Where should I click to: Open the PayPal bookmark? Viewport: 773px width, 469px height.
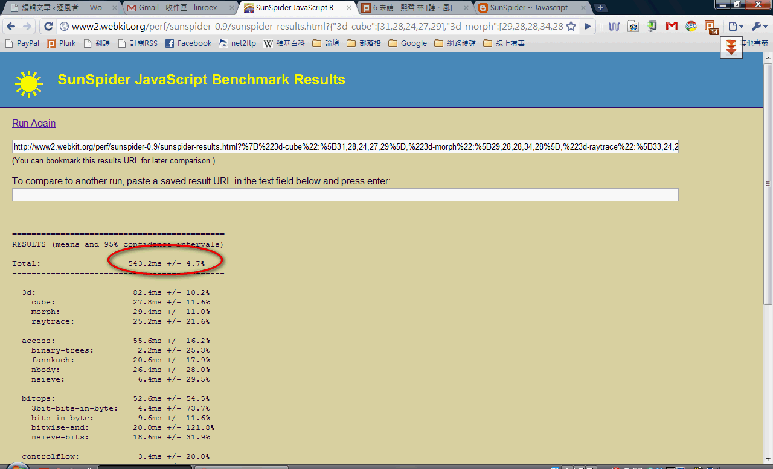click(22, 43)
